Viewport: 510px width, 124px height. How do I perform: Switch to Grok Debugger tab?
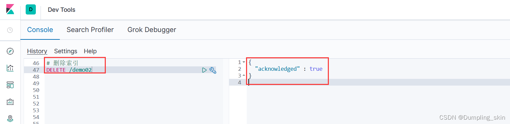[x=152, y=30]
